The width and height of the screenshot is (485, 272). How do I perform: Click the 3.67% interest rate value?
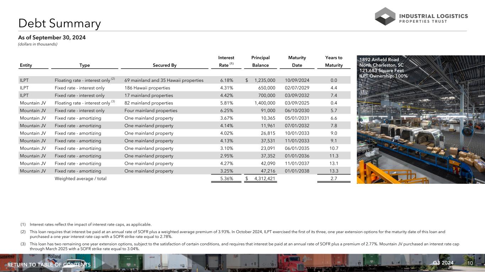coord(227,118)
